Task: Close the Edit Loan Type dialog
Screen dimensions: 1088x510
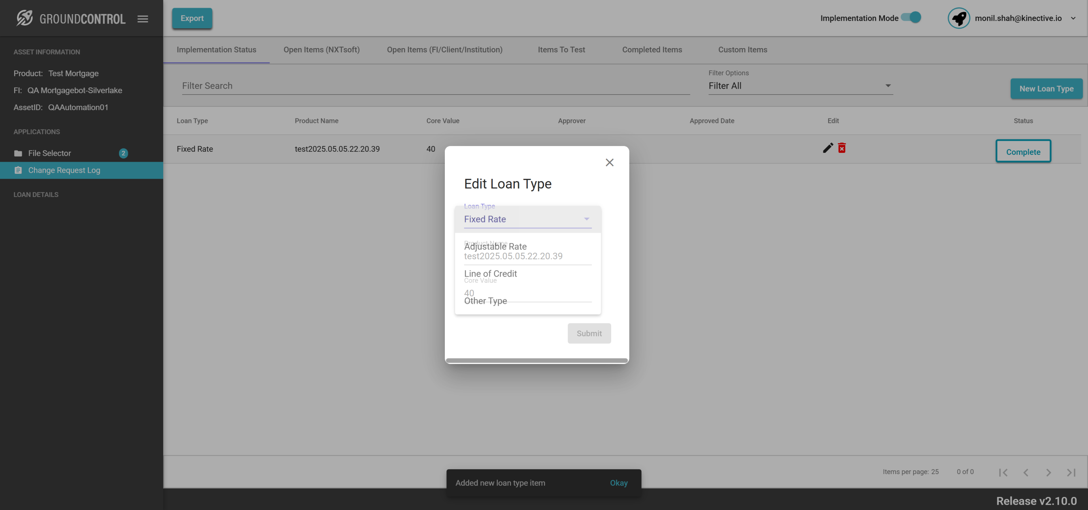Action: coord(610,163)
